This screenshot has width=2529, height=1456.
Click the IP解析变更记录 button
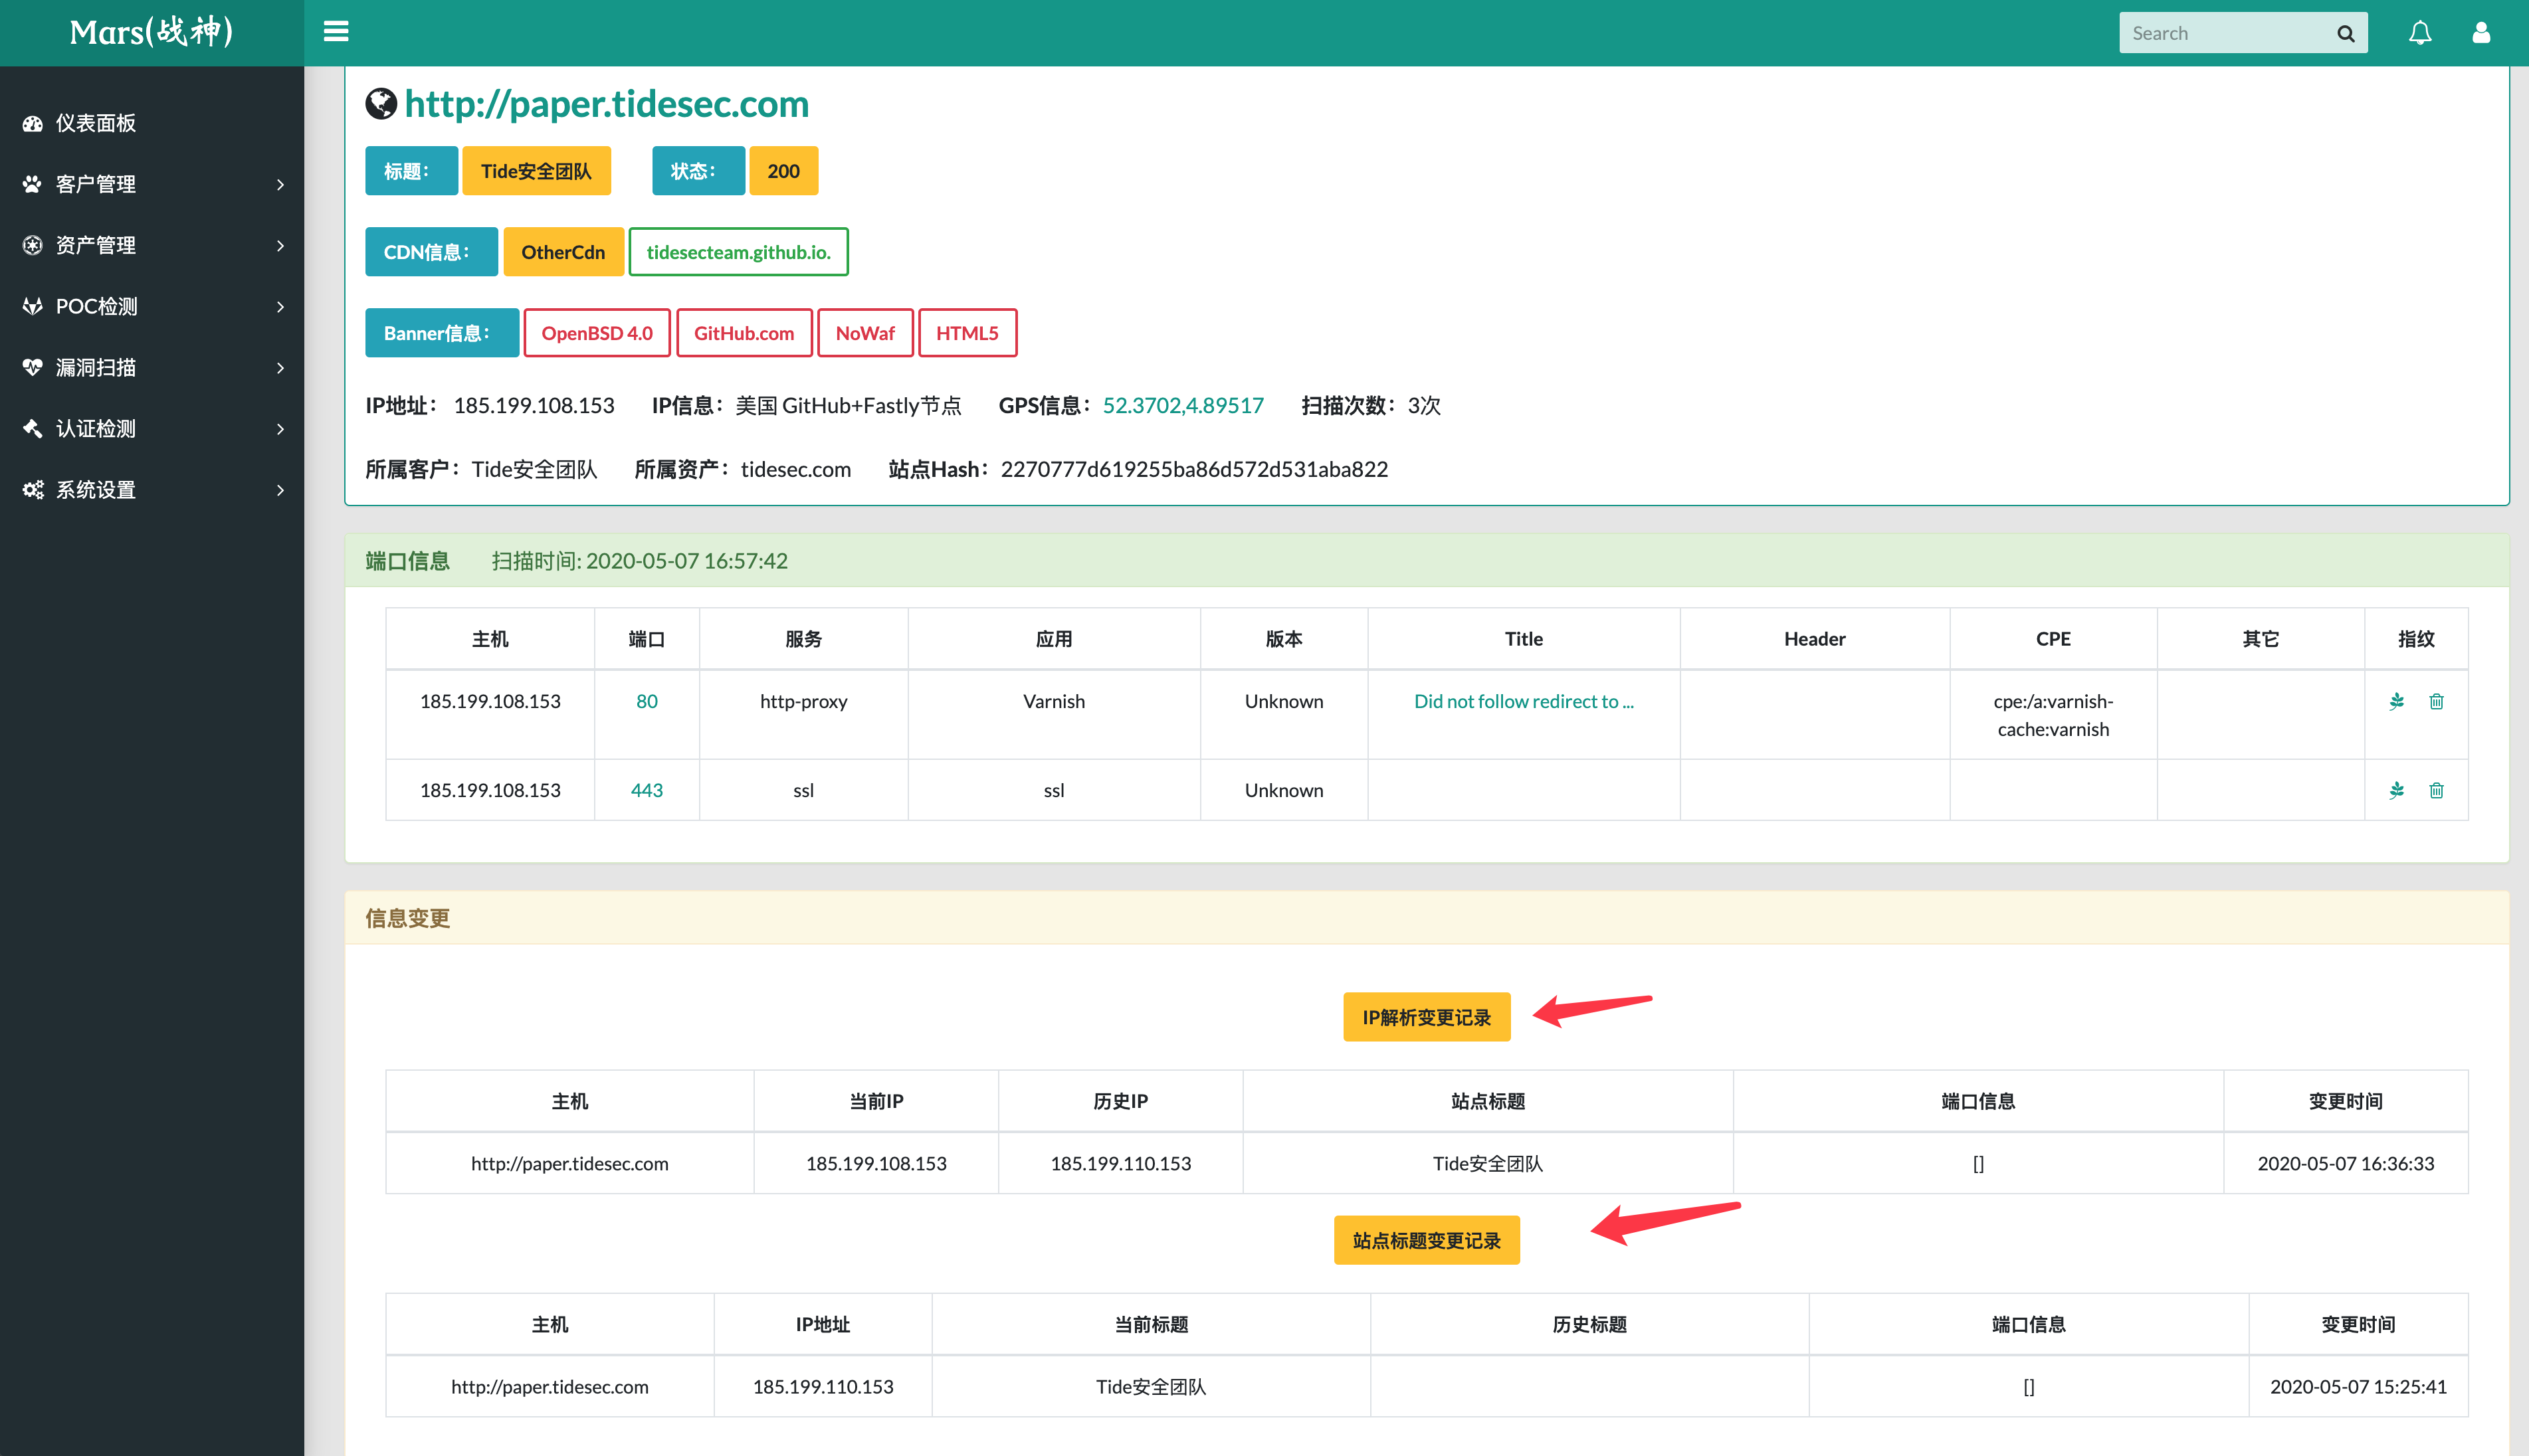1427,1016
